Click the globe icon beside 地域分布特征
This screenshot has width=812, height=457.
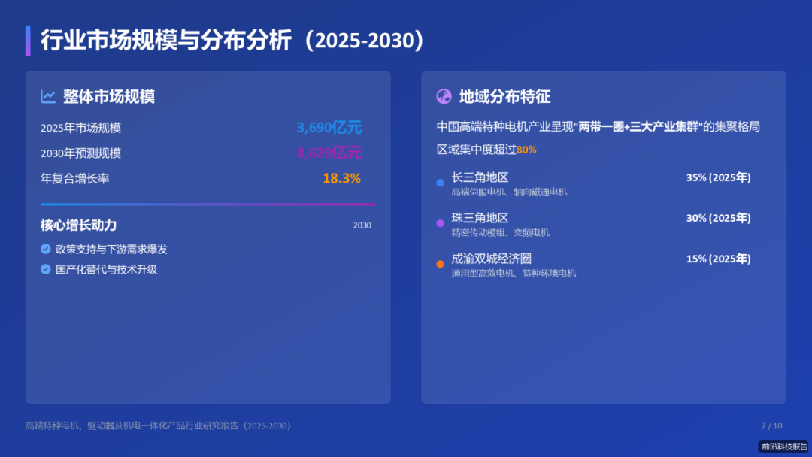(442, 96)
